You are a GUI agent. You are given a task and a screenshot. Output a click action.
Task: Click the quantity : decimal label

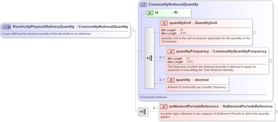pos(192,80)
